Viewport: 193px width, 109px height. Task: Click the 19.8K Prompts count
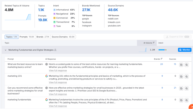43,20
